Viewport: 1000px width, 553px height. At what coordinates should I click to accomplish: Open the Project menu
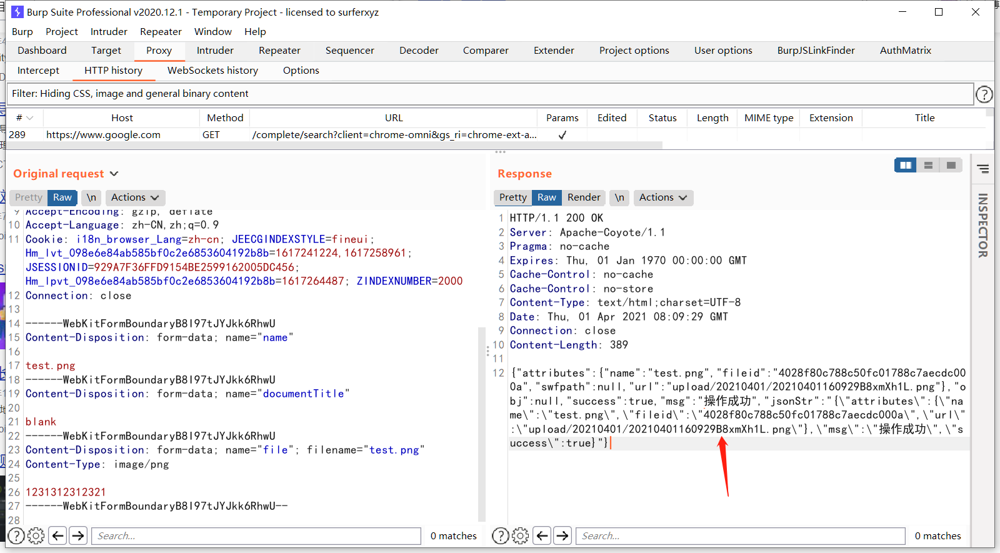pos(62,32)
